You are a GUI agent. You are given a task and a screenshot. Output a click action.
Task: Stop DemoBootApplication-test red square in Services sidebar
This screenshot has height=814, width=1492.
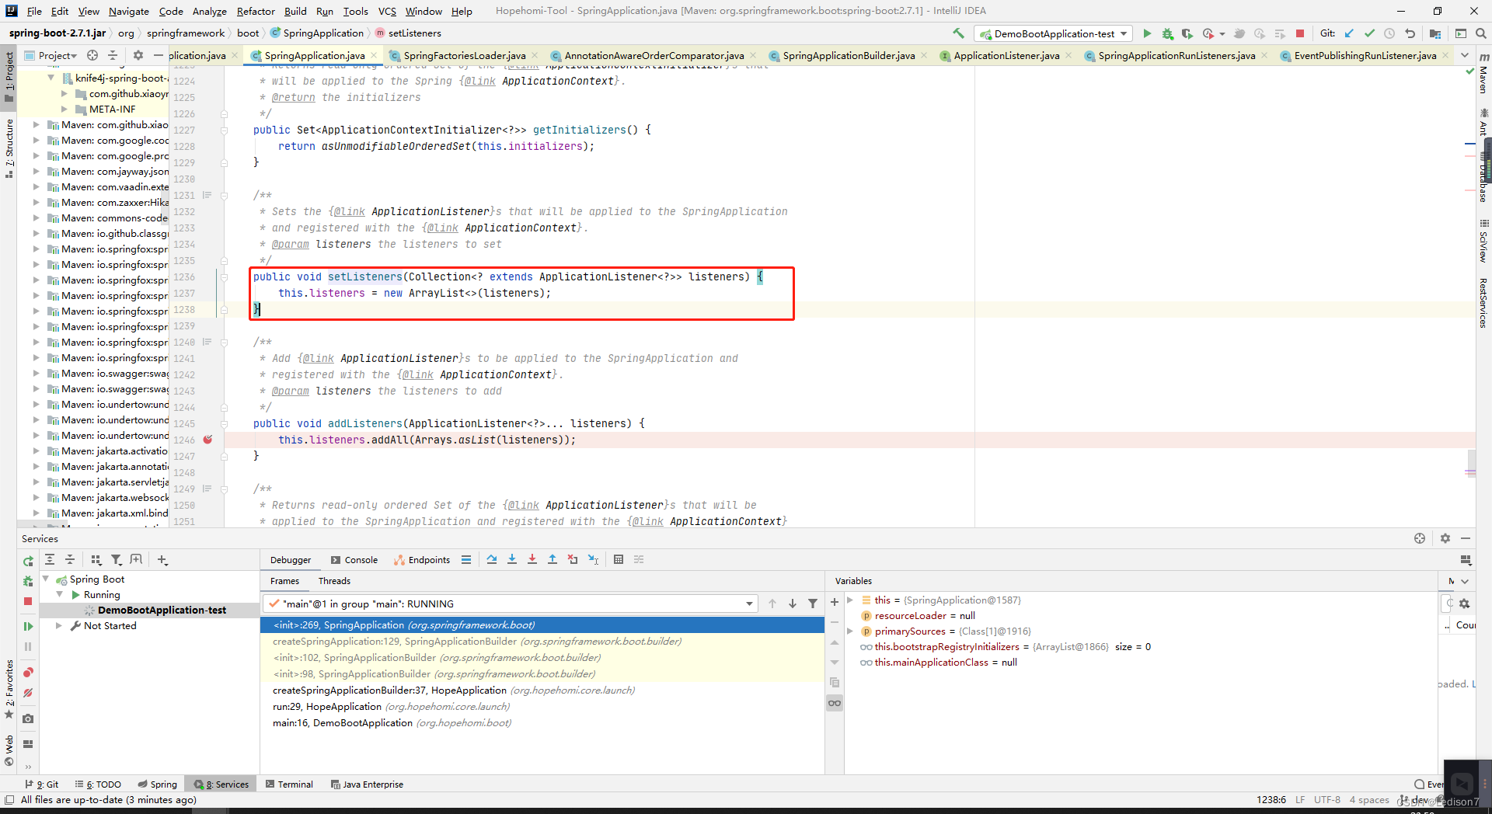point(28,601)
